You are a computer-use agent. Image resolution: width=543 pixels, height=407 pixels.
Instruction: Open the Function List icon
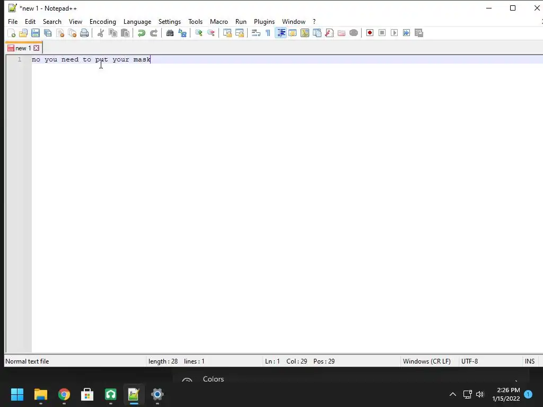coord(329,33)
